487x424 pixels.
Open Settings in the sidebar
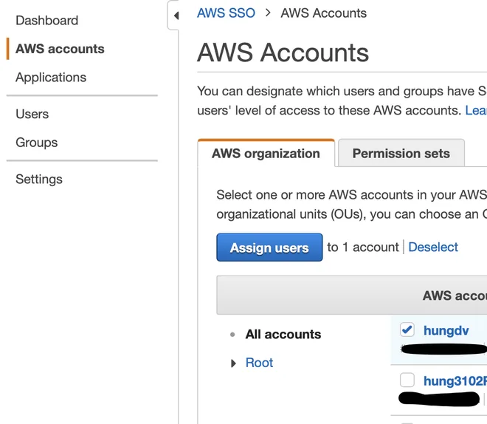(39, 179)
